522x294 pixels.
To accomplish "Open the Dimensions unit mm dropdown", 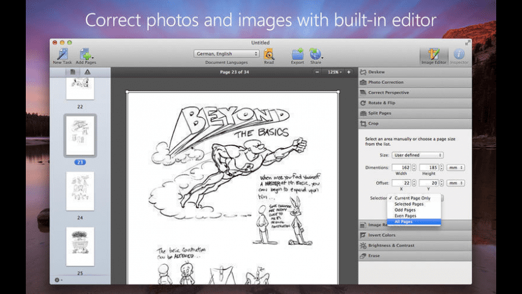I will (455, 167).
